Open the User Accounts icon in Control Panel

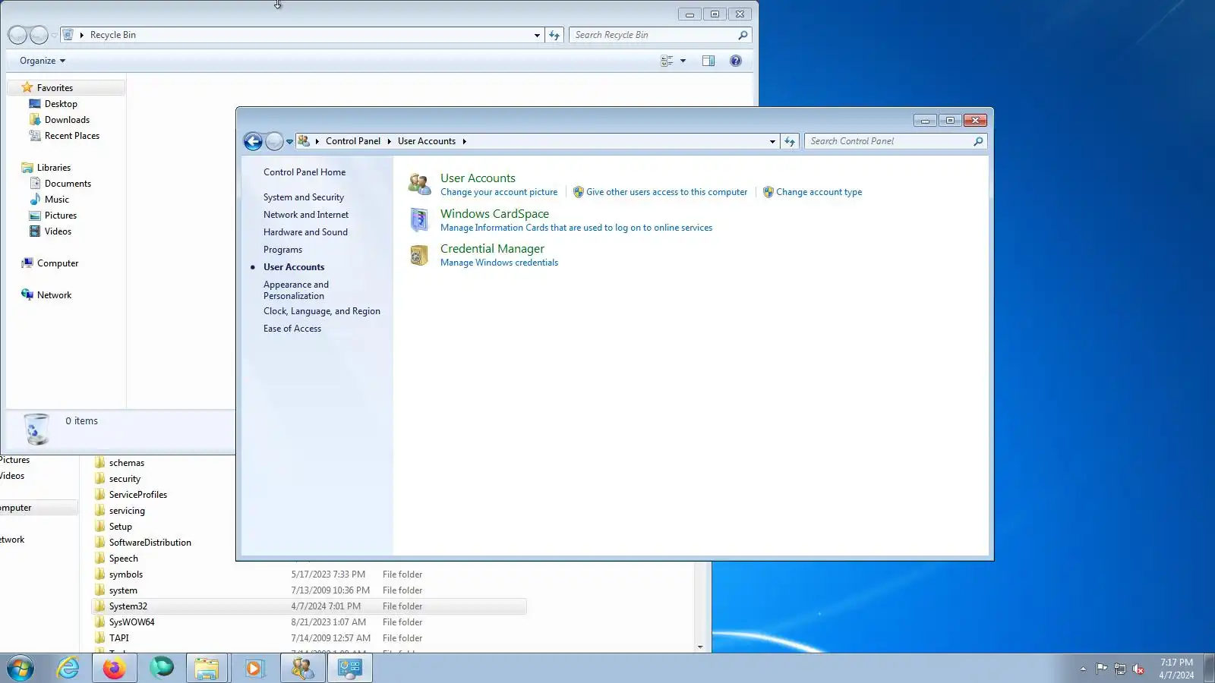420,184
